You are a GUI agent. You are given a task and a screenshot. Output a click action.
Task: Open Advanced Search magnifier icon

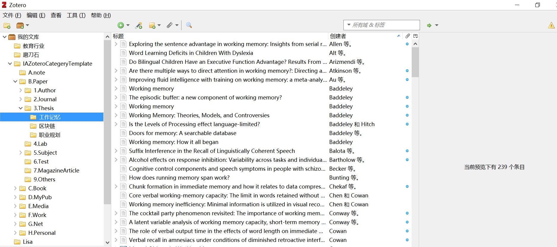[189, 25]
